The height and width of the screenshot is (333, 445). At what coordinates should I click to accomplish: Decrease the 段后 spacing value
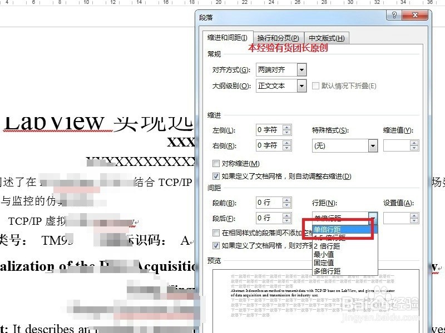tap(287, 221)
